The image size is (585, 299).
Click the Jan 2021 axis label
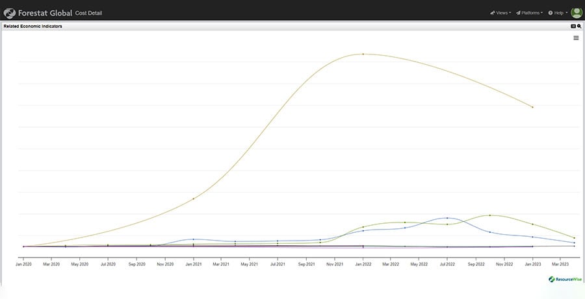(x=193, y=264)
